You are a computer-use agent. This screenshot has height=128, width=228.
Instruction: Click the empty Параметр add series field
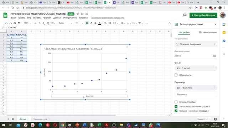pyautogui.click(x=196, y=94)
